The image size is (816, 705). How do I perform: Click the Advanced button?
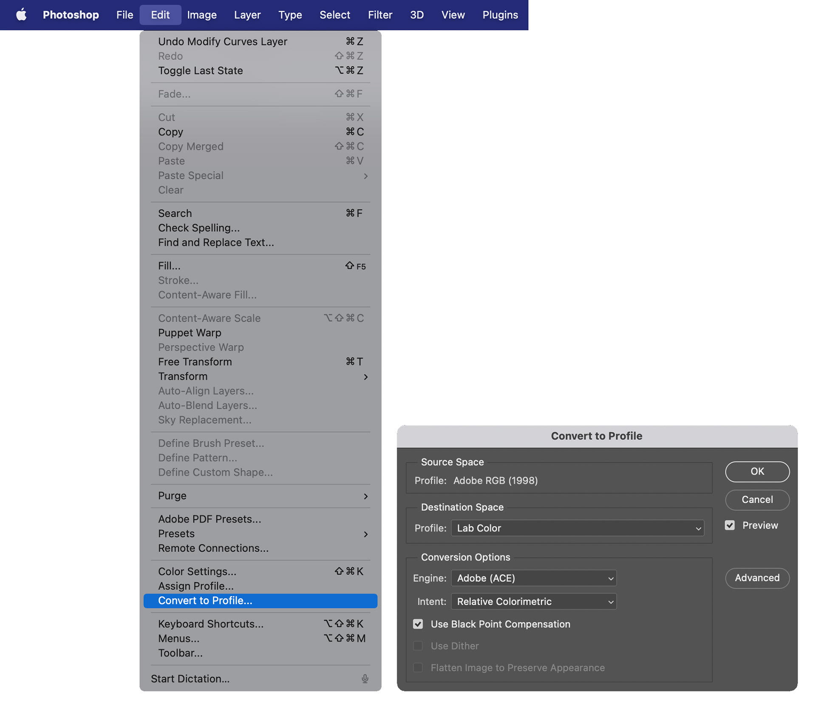pyautogui.click(x=757, y=578)
